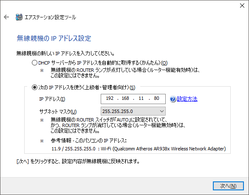Click the blue help question mark icon

[173, 99]
